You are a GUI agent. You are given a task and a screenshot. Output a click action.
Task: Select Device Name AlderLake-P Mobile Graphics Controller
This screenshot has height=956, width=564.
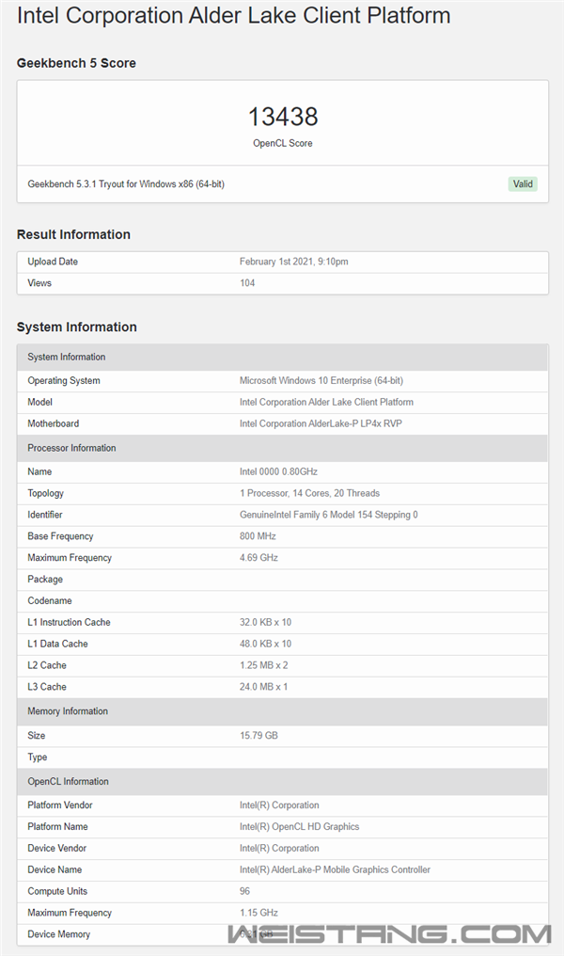[335, 870]
